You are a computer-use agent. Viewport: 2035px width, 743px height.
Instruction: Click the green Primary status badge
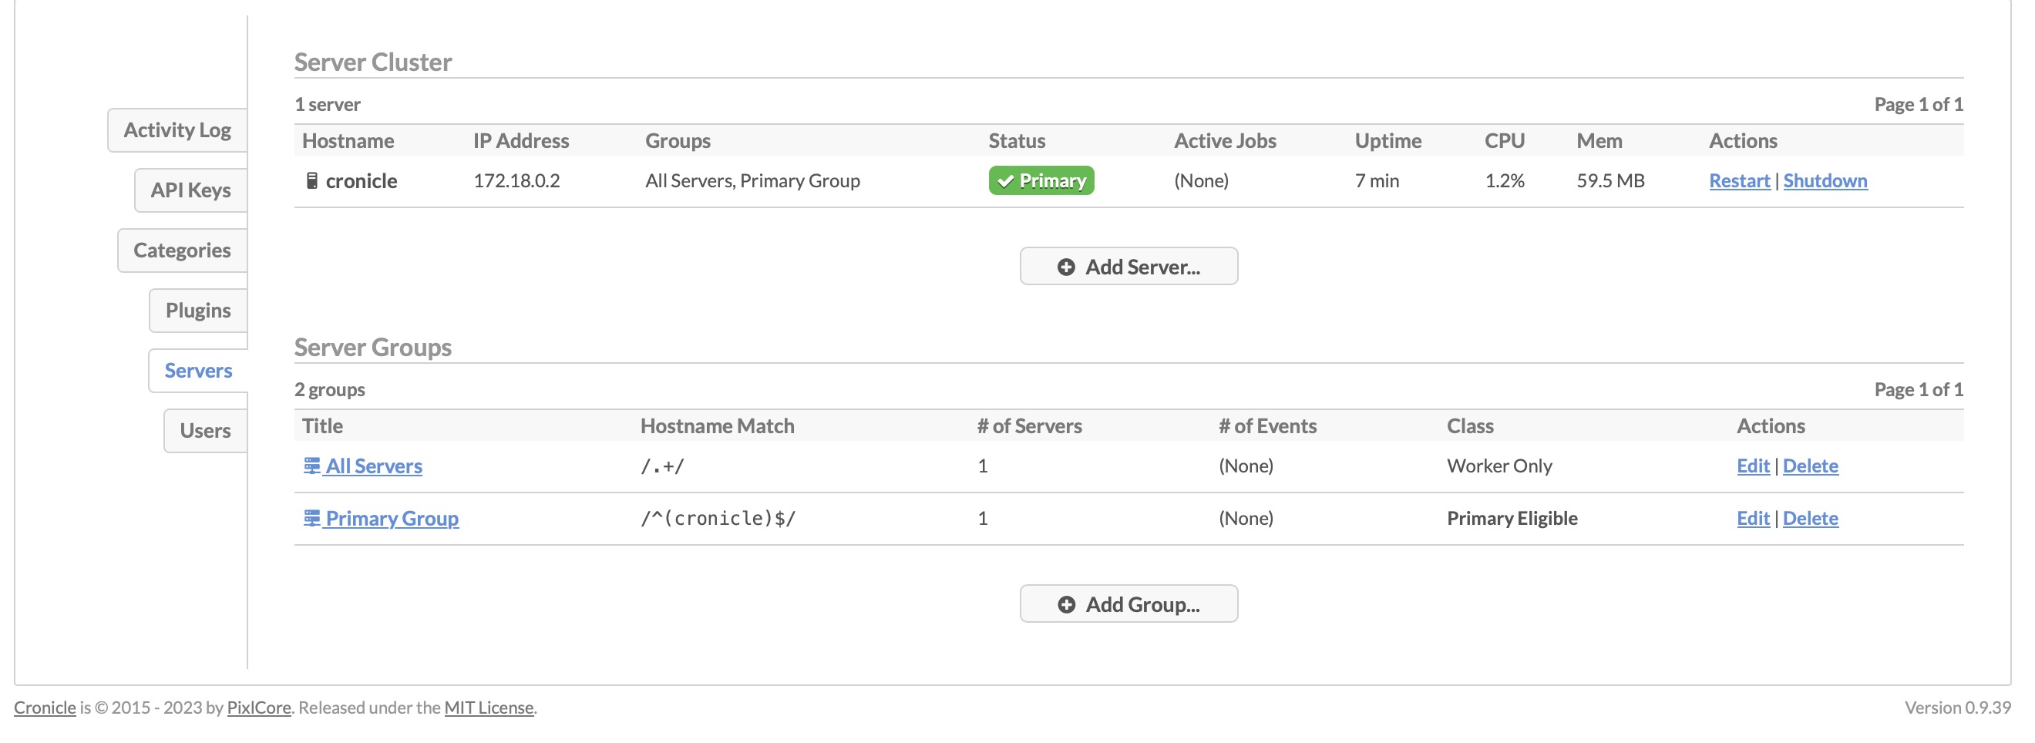1041,181
